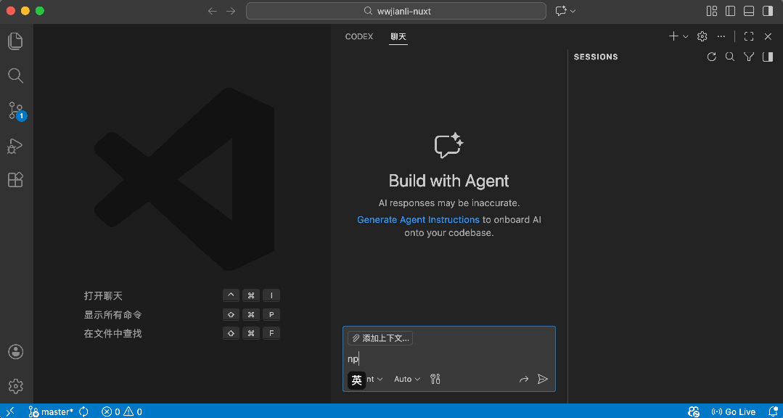The image size is (783, 418).
Task: Filter the chat sessions list
Action: click(749, 57)
